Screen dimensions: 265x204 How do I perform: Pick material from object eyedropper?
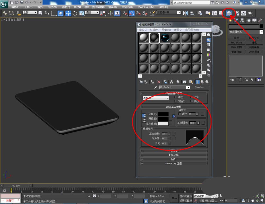156,87
